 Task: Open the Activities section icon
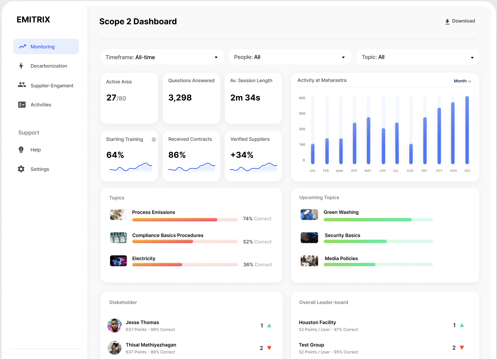point(22,104)
